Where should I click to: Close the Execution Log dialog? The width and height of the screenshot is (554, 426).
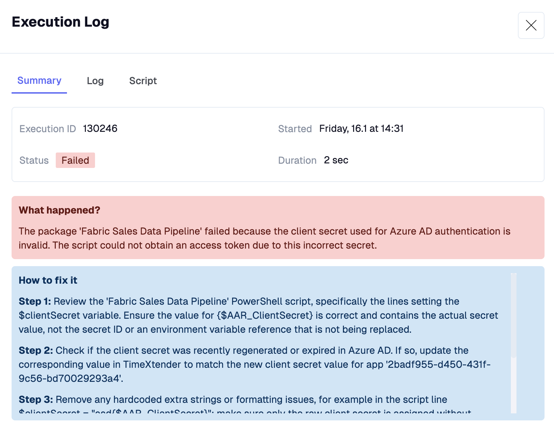(x=531, y=25)
